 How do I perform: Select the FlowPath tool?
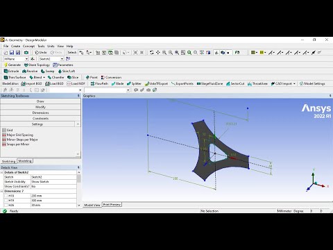[x=99, y=83]
